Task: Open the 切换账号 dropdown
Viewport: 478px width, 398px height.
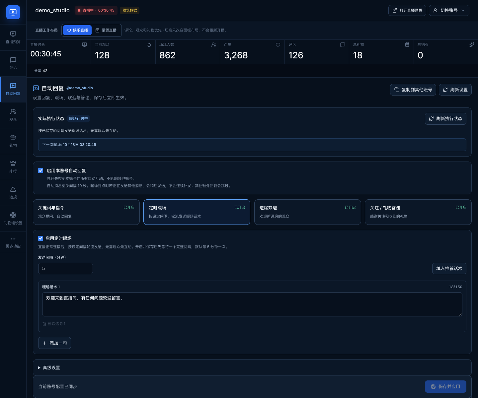Action: (449, 10)
